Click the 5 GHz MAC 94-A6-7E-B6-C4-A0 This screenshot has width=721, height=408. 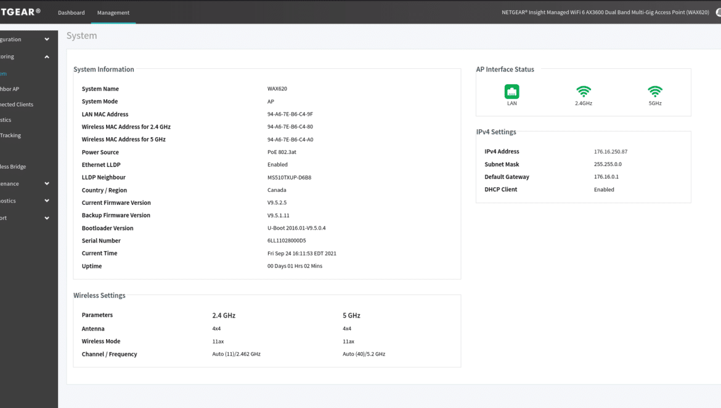[290, 140]
